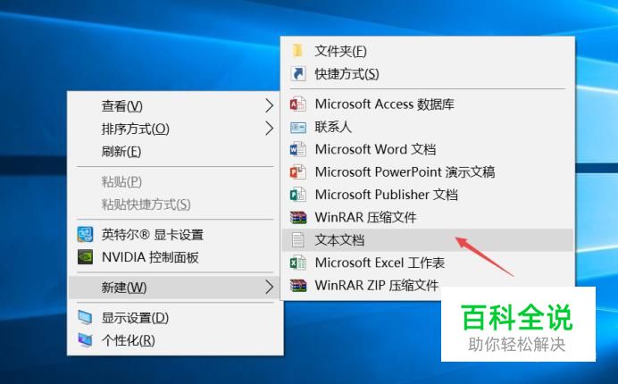Create a Microsoft Excel 工作表
The height and width of the screenshot is (384, 618).
[x=428, y=263]
